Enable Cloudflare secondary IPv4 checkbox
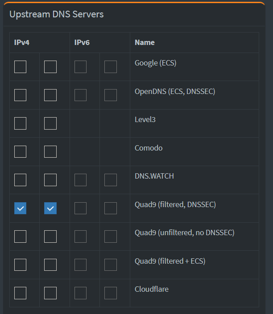The image size is (273, 314). 50,293
